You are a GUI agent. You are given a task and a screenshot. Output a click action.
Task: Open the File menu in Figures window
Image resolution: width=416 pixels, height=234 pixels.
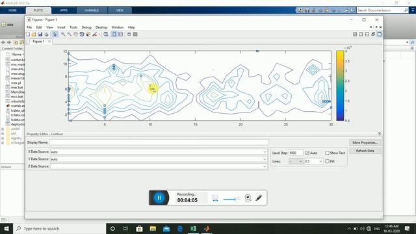pos(29,27)
